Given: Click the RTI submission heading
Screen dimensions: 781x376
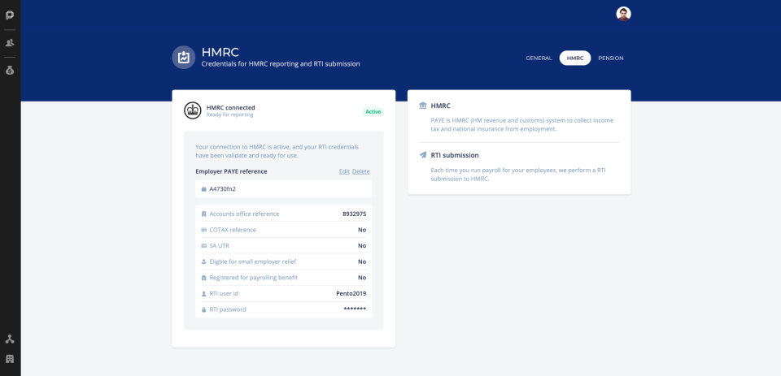Looking at the screenshot, I should [455, 155].
